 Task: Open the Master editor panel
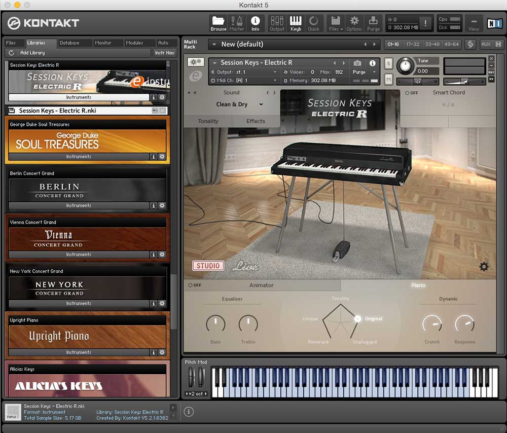237,23
